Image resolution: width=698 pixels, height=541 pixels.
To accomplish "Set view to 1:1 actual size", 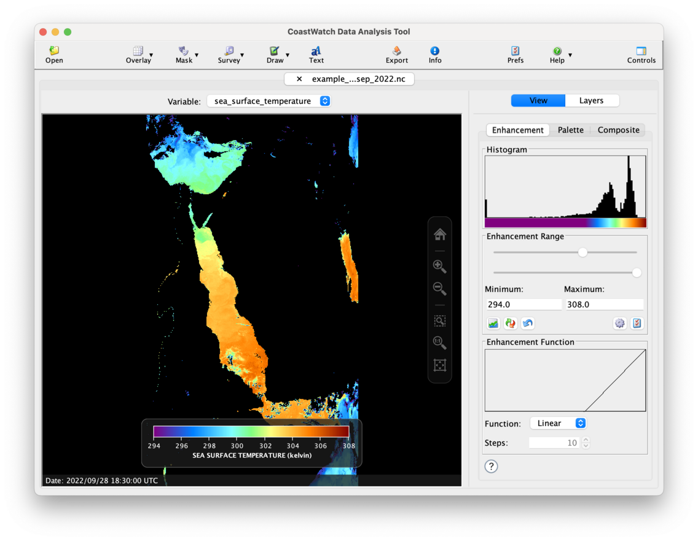I will 439,343.
